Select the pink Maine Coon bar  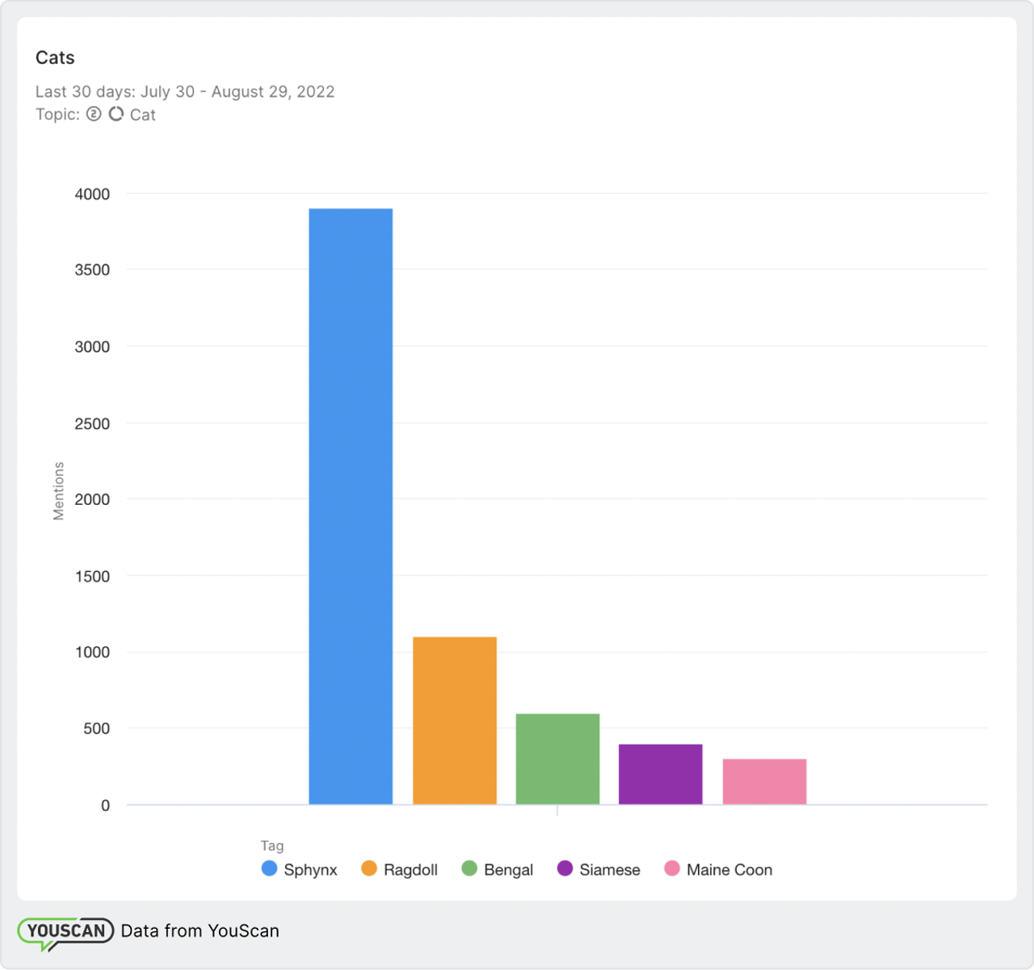(764, 781)
